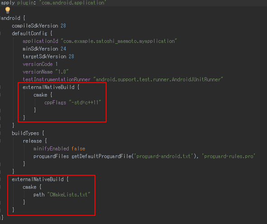Click the targetSdkVersion keyword
The width and height of the screenshot is (267, 224).
click(x=44, y=56)
